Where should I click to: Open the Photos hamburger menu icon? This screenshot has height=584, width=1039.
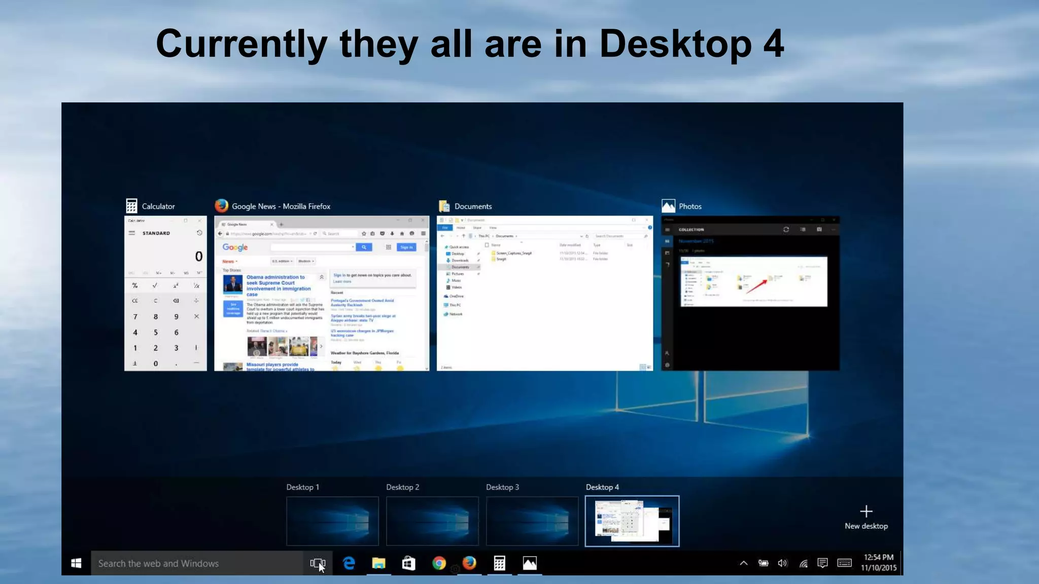[667, 230]
